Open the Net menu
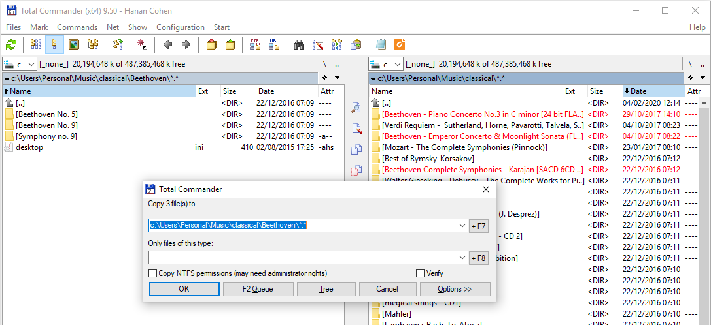The image size is (711, 325). pyautogui.click(x=113, y=27)
